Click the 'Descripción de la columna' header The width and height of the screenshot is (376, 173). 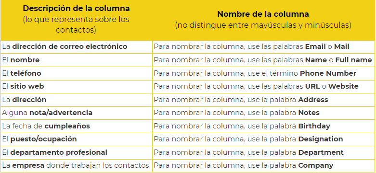pyautogui.click(x=76, y=9)
